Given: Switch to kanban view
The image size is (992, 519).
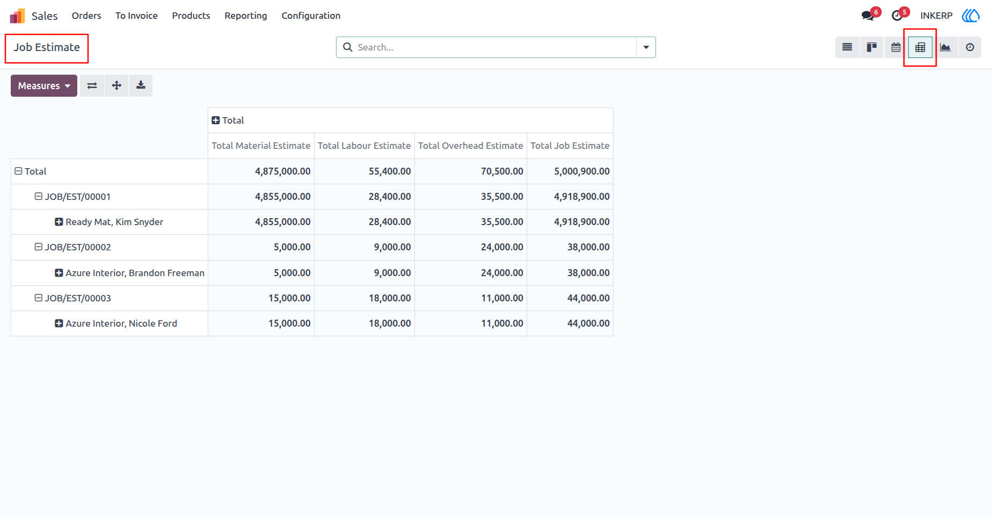Looking at the screenshot, I should tap(872, 47).
